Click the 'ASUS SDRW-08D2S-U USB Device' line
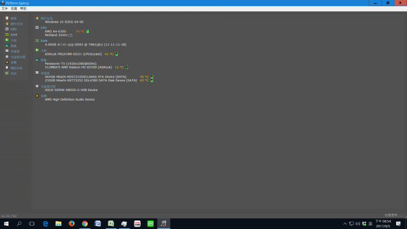 point(71,90)
